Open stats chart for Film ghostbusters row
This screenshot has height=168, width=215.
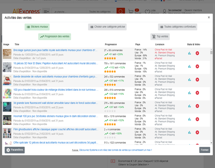[x=190, y=132]
